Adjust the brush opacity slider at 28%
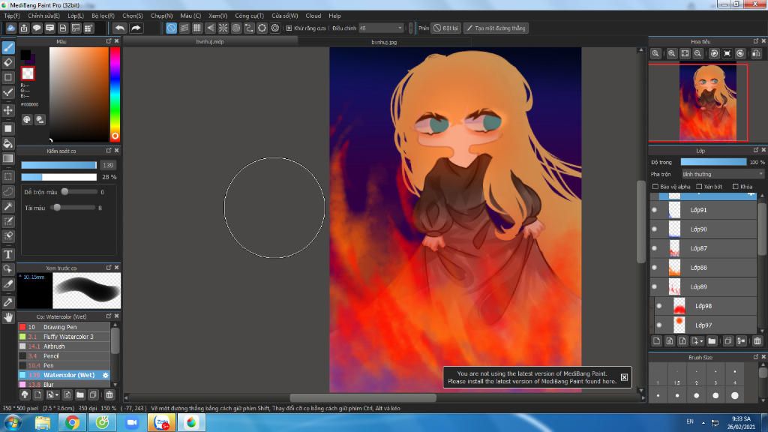 (x=58, y=177)
